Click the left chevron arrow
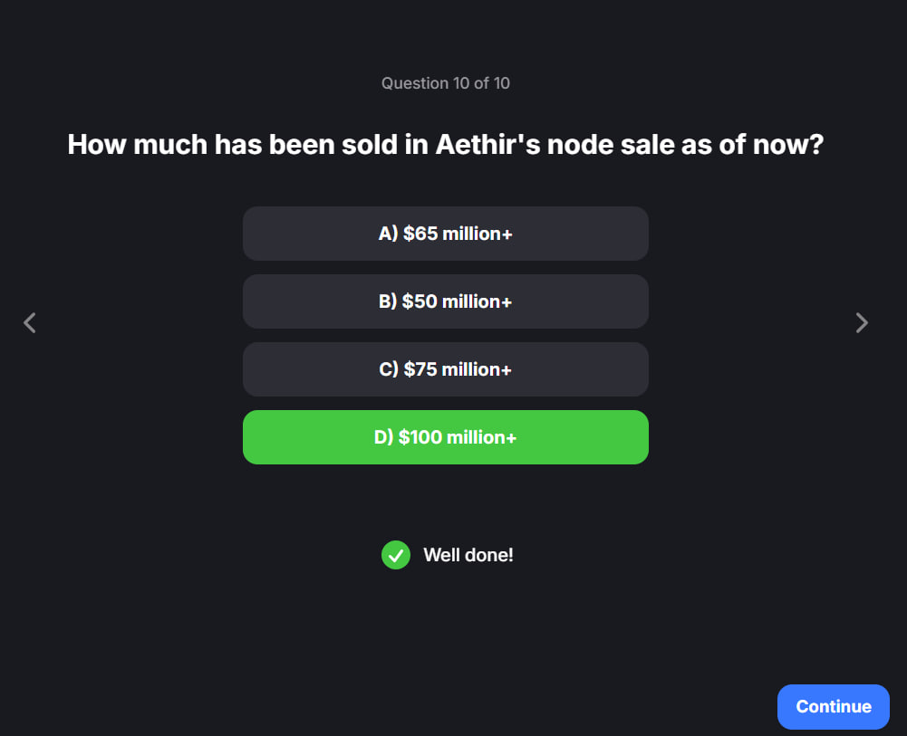The width and height of the screenshot is (907, 736). [x=30, y=322]
